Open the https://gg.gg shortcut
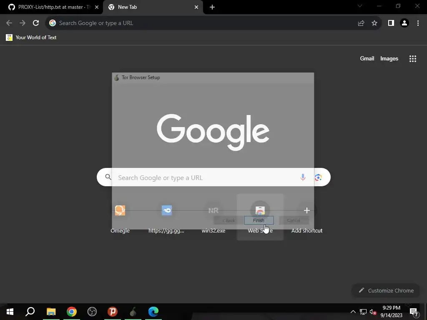Image resolution: width=427 pixels, height=320 pixels. pos(167,217)
